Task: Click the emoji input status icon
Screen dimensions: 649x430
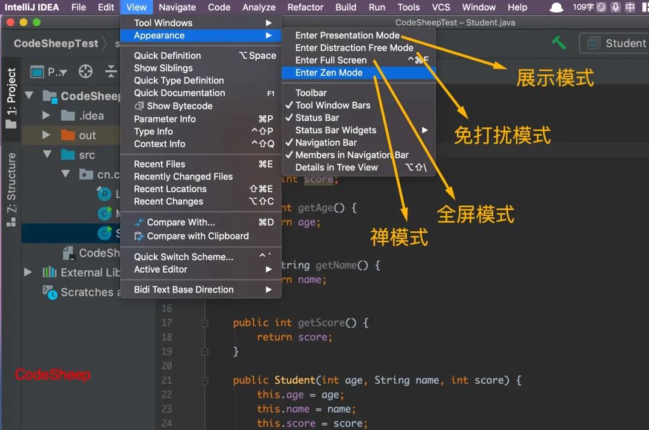Action: point(602,7)
